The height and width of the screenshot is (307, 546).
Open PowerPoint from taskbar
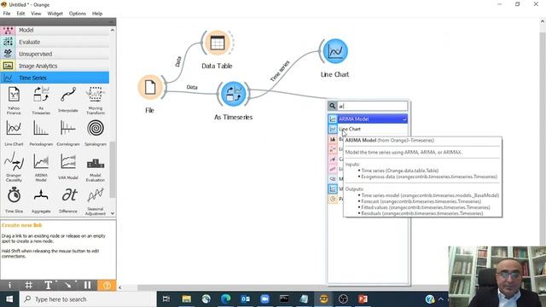coord(363,299)
